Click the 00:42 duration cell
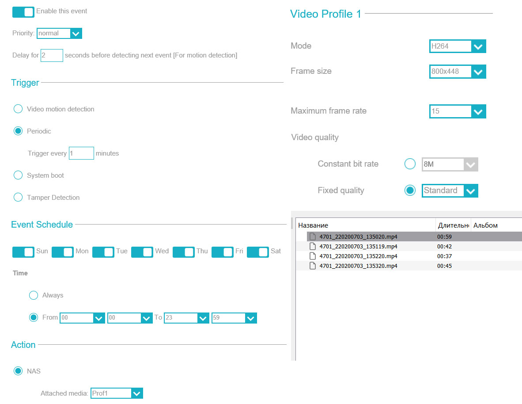The height and width of the screenshot is (404, 522). pos(444,246)
